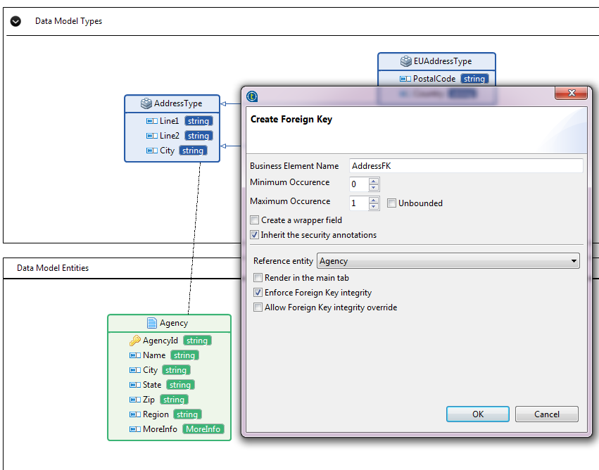Select the Line1 field icon
599x470 pixels.
[151, 121]
